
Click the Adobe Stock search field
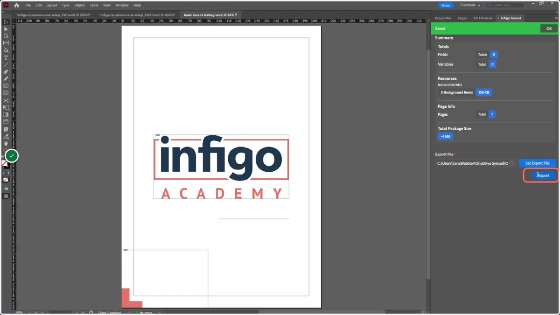[x=505, y=5]
